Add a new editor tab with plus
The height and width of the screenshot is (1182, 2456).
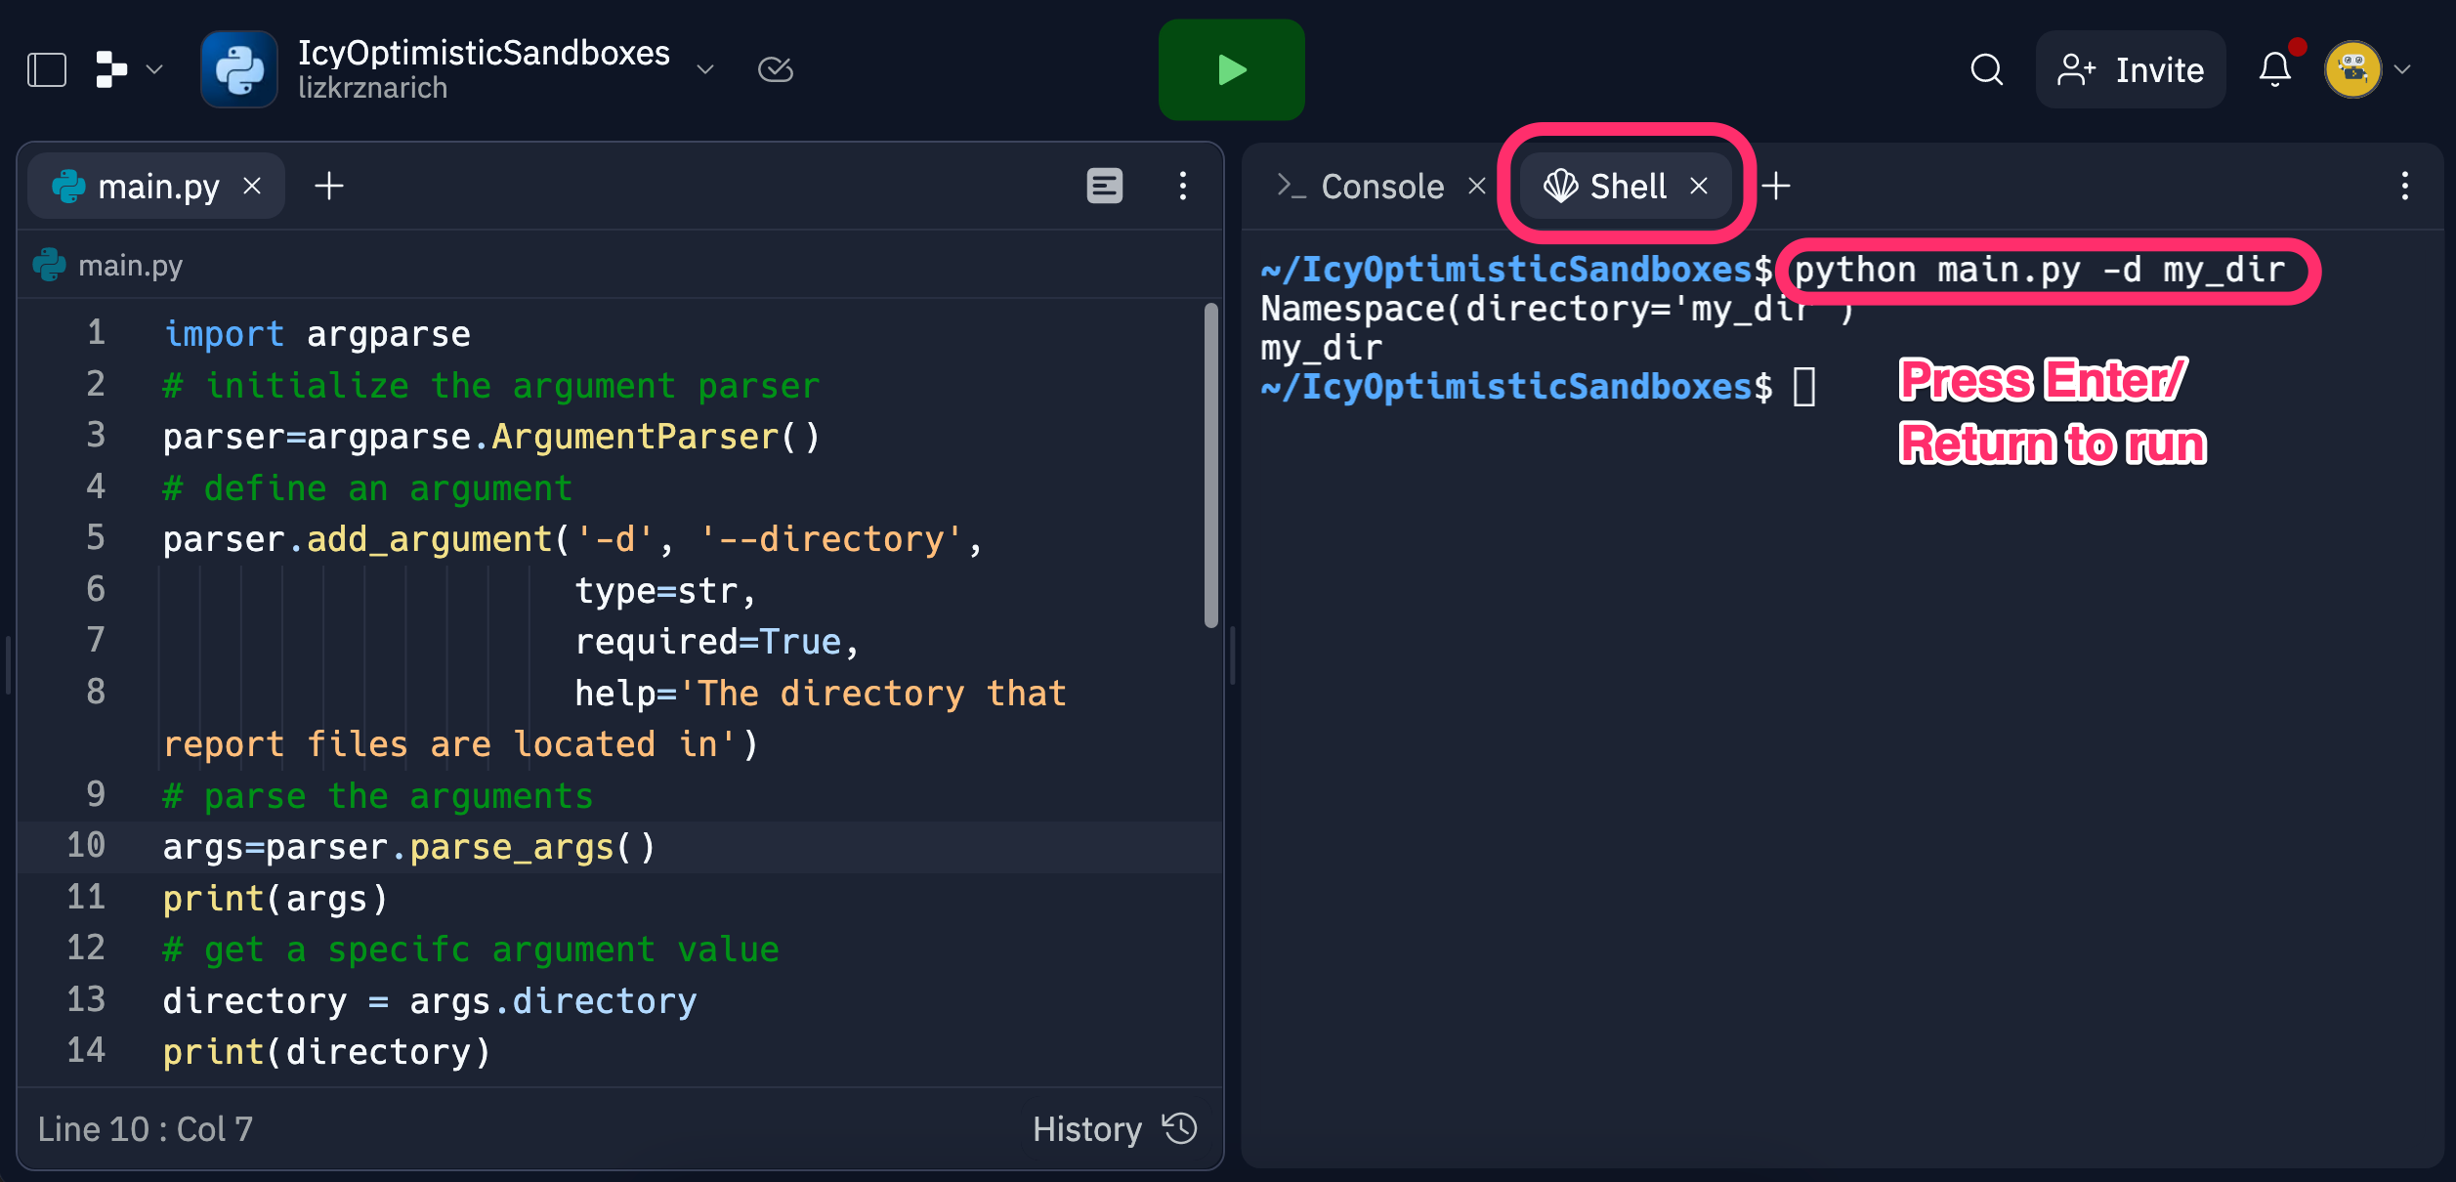coord(329,186)
